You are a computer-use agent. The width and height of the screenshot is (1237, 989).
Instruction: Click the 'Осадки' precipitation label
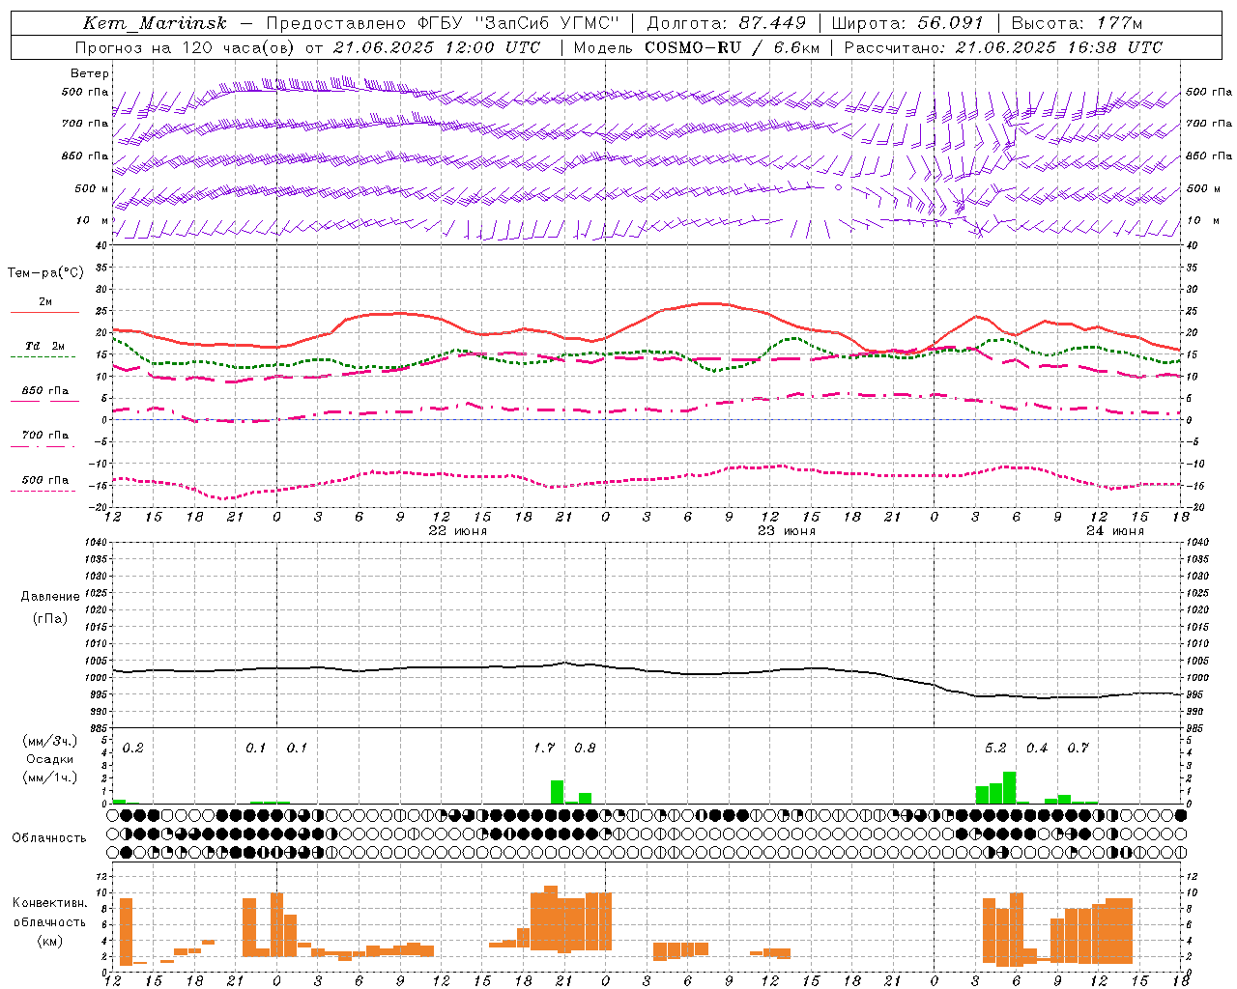pyautogui.click(x=50, y=759)
